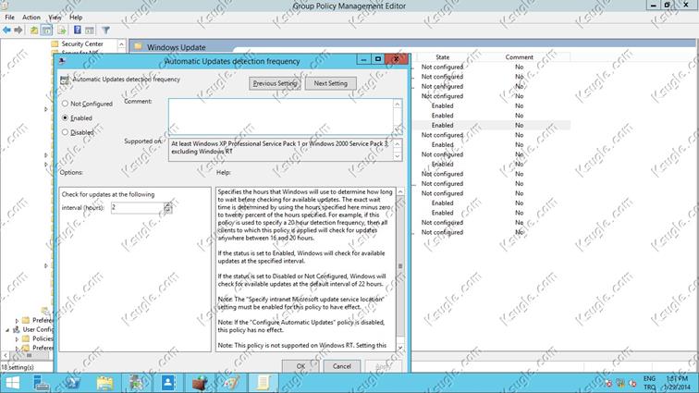699x393 pixels.
Task: Toggle the Show/Hide Action Pane icon
Action: (x=90, y=30)
